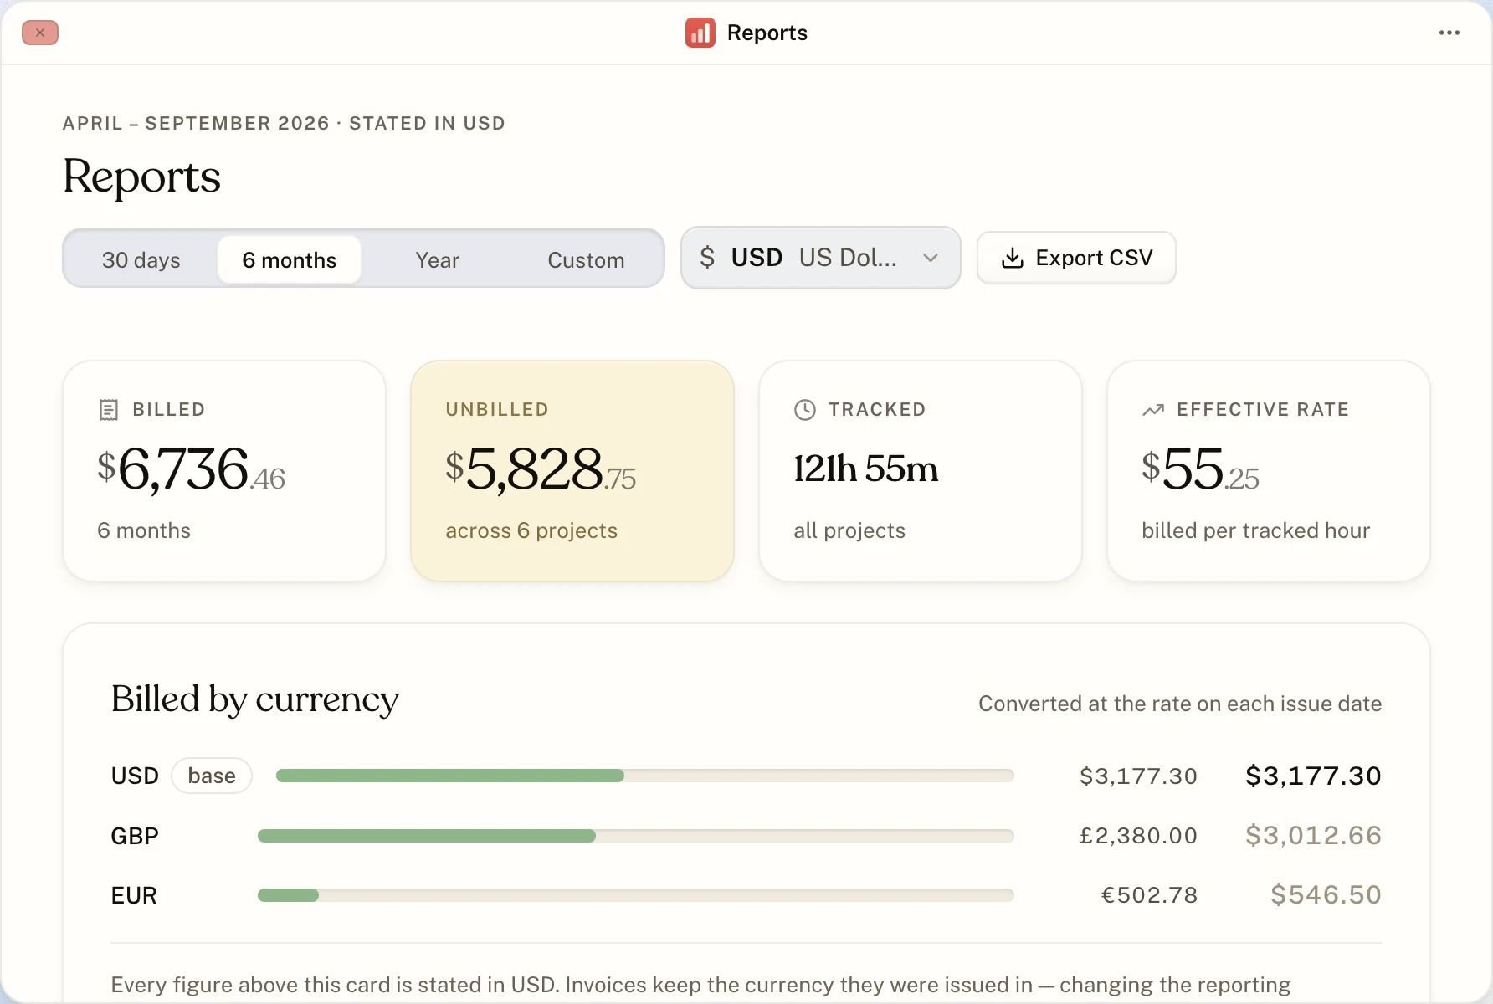The height and width of the screenshot is (1004, 1493).
Task: Select the 6 months range
Action: pos(290,260)
